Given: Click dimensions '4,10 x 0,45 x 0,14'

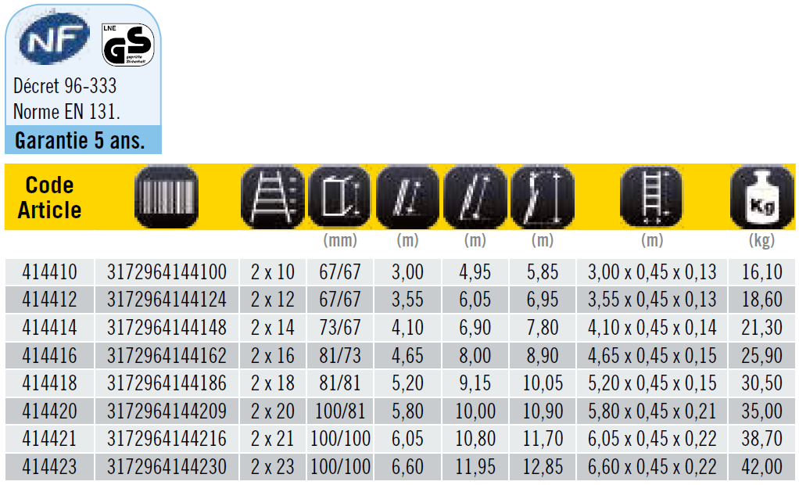Looking at the screenshot, I should (652, 328).
